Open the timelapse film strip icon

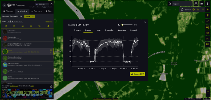207,33
